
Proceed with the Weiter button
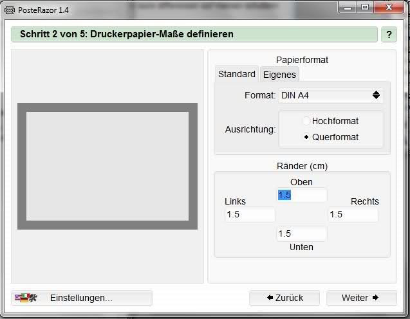pos(362,298)
